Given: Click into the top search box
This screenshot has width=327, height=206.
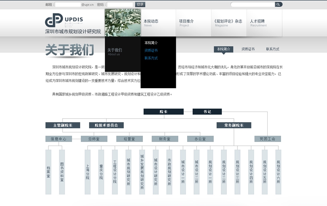Looking at the screenshot, I should 253,4.
